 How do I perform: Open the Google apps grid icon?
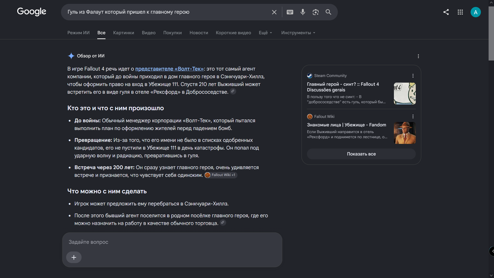coord(460,12)
